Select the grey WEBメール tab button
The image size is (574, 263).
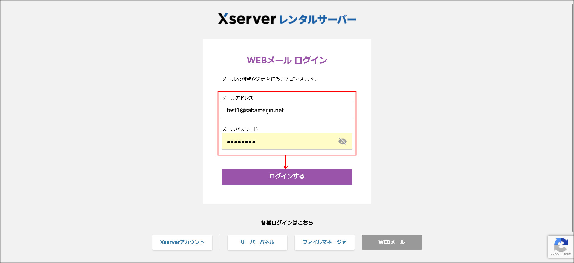point(392,242)
